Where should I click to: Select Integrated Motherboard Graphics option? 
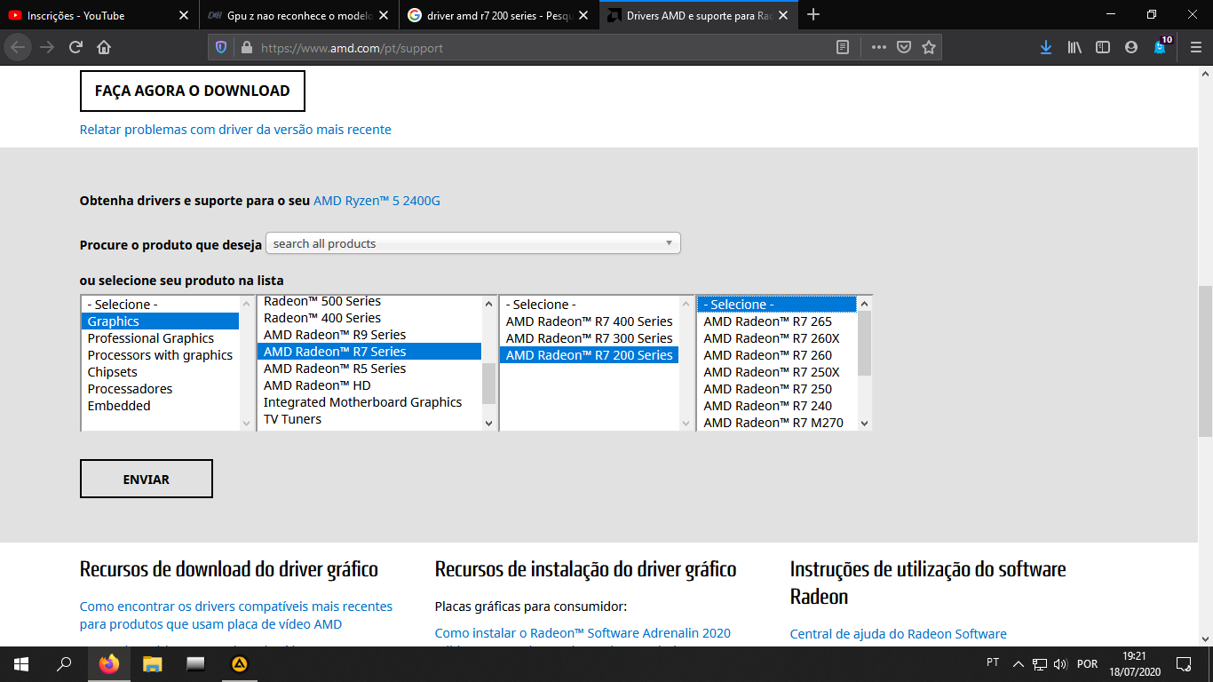coord(369,402)
